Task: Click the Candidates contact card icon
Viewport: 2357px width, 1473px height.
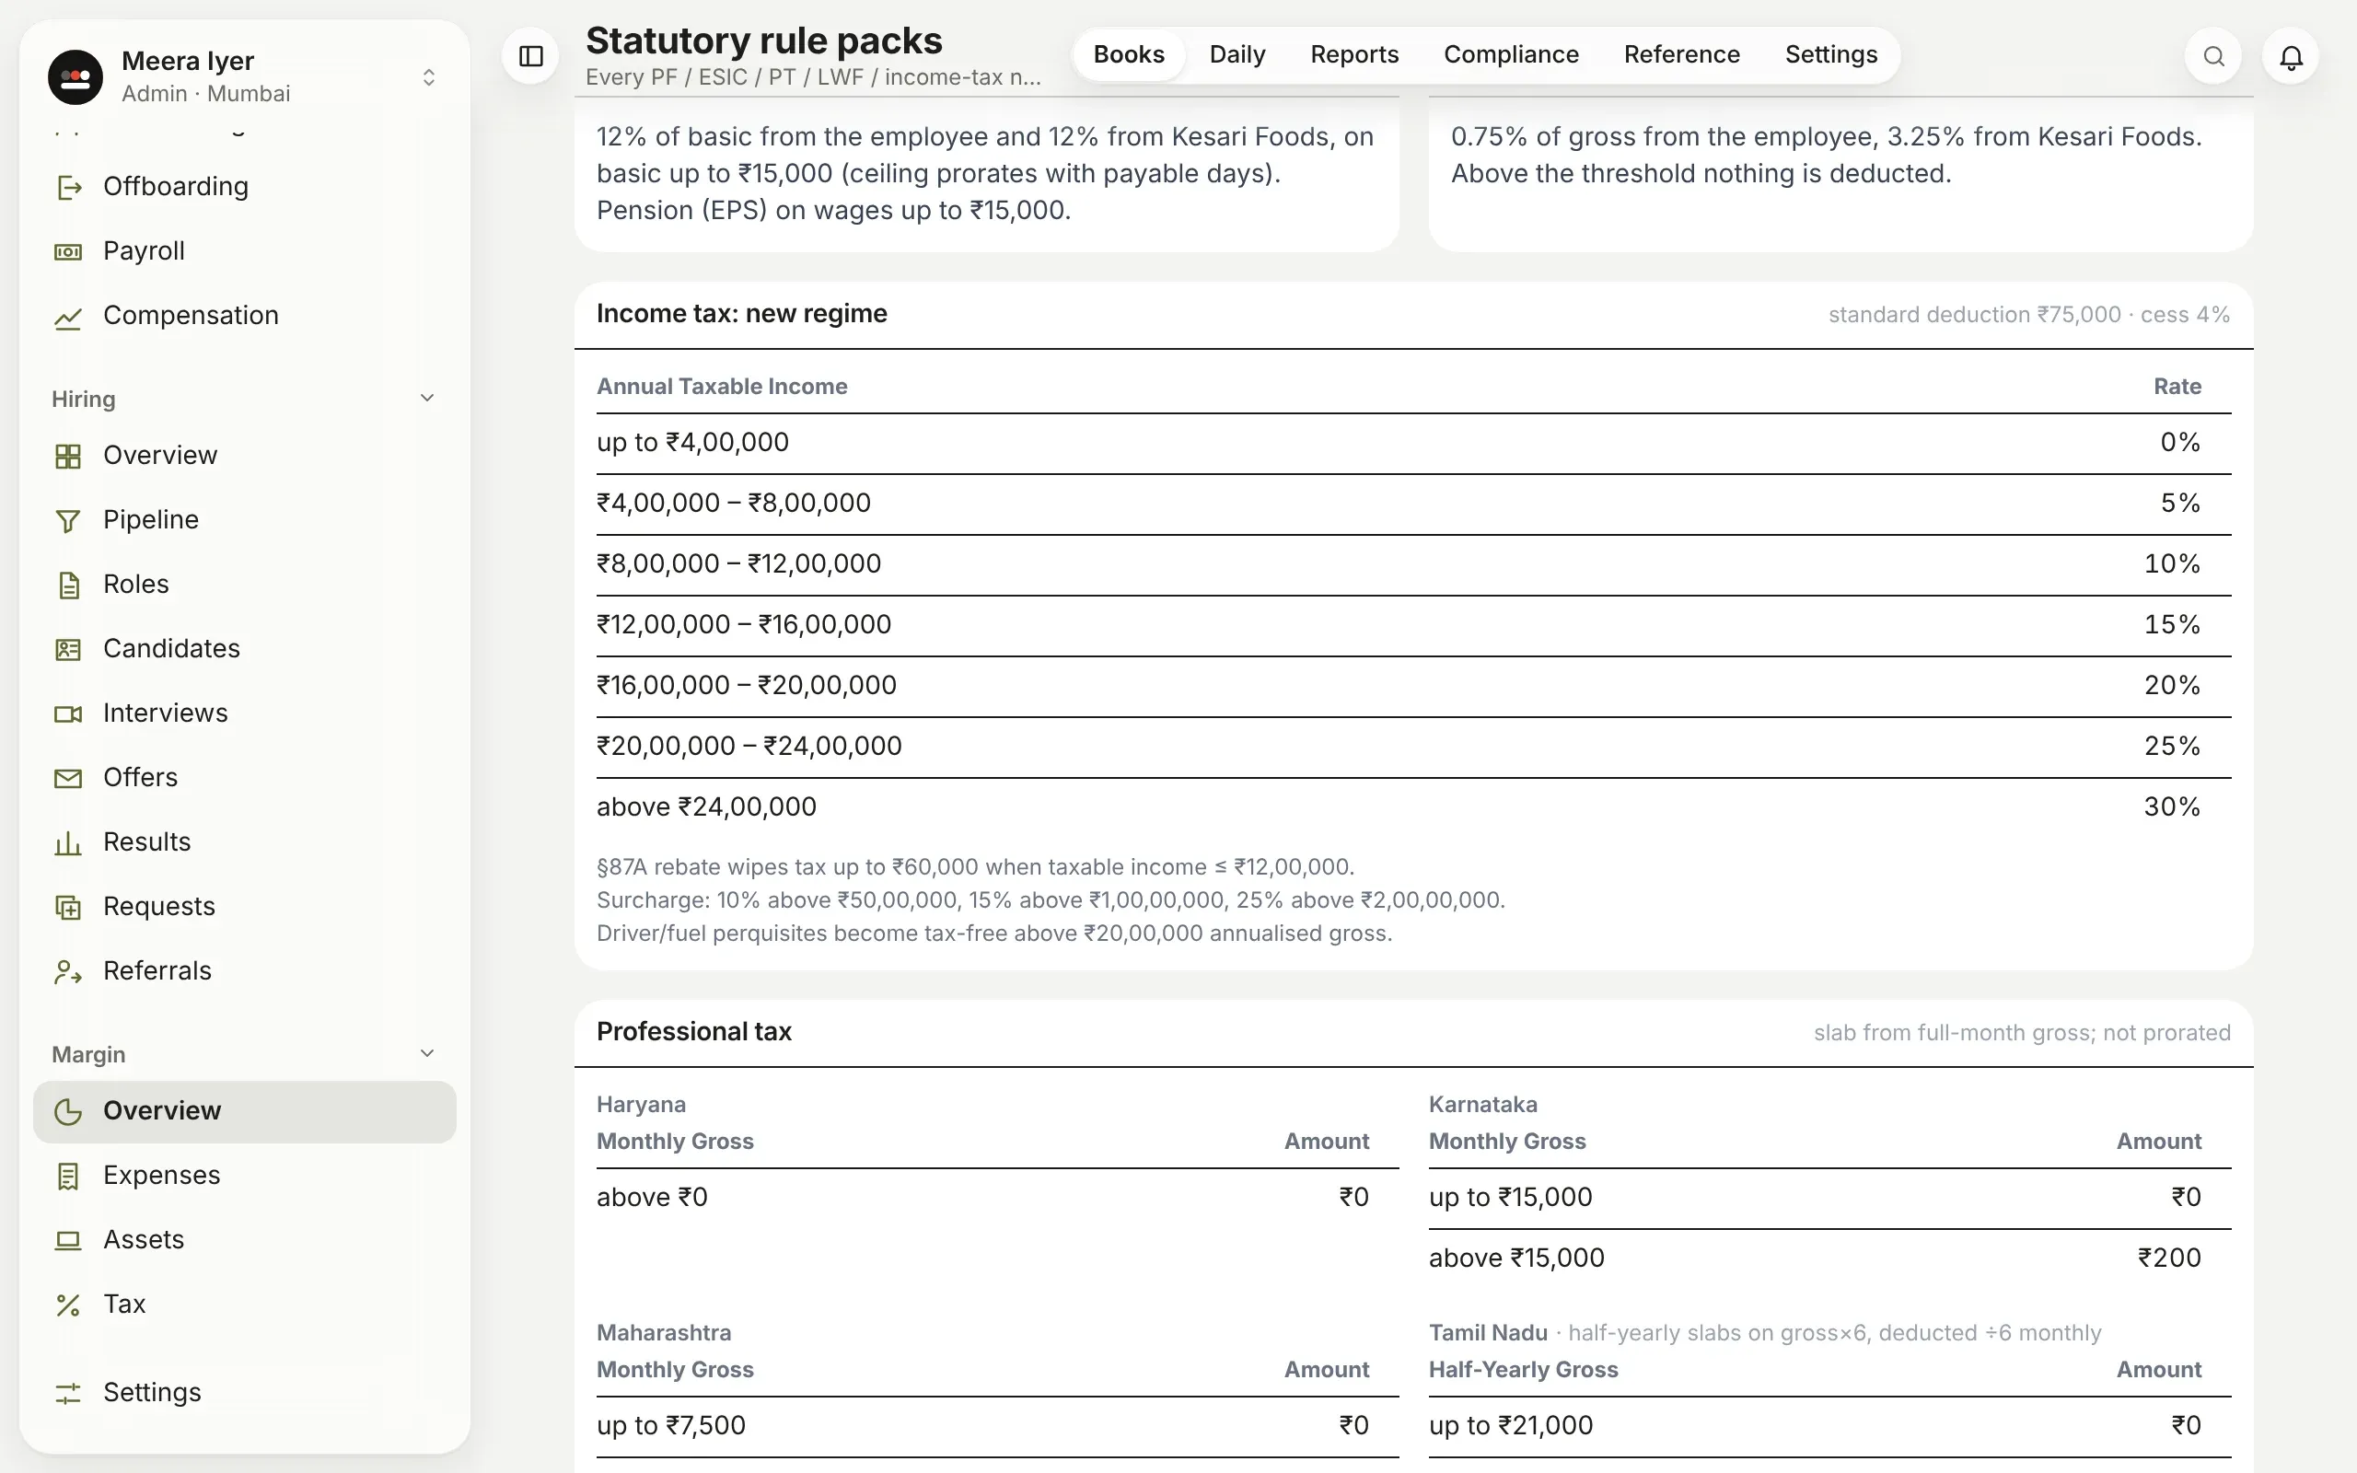Action: tap(68, 649)
